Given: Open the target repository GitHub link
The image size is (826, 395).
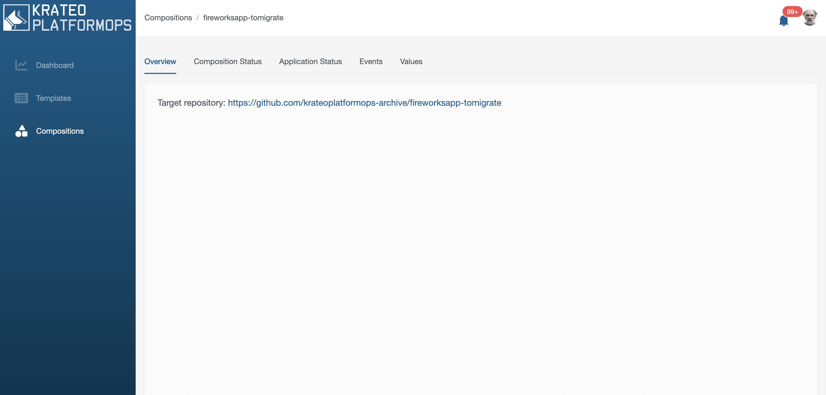Looking at the screenshot, I should click(364, 103).
